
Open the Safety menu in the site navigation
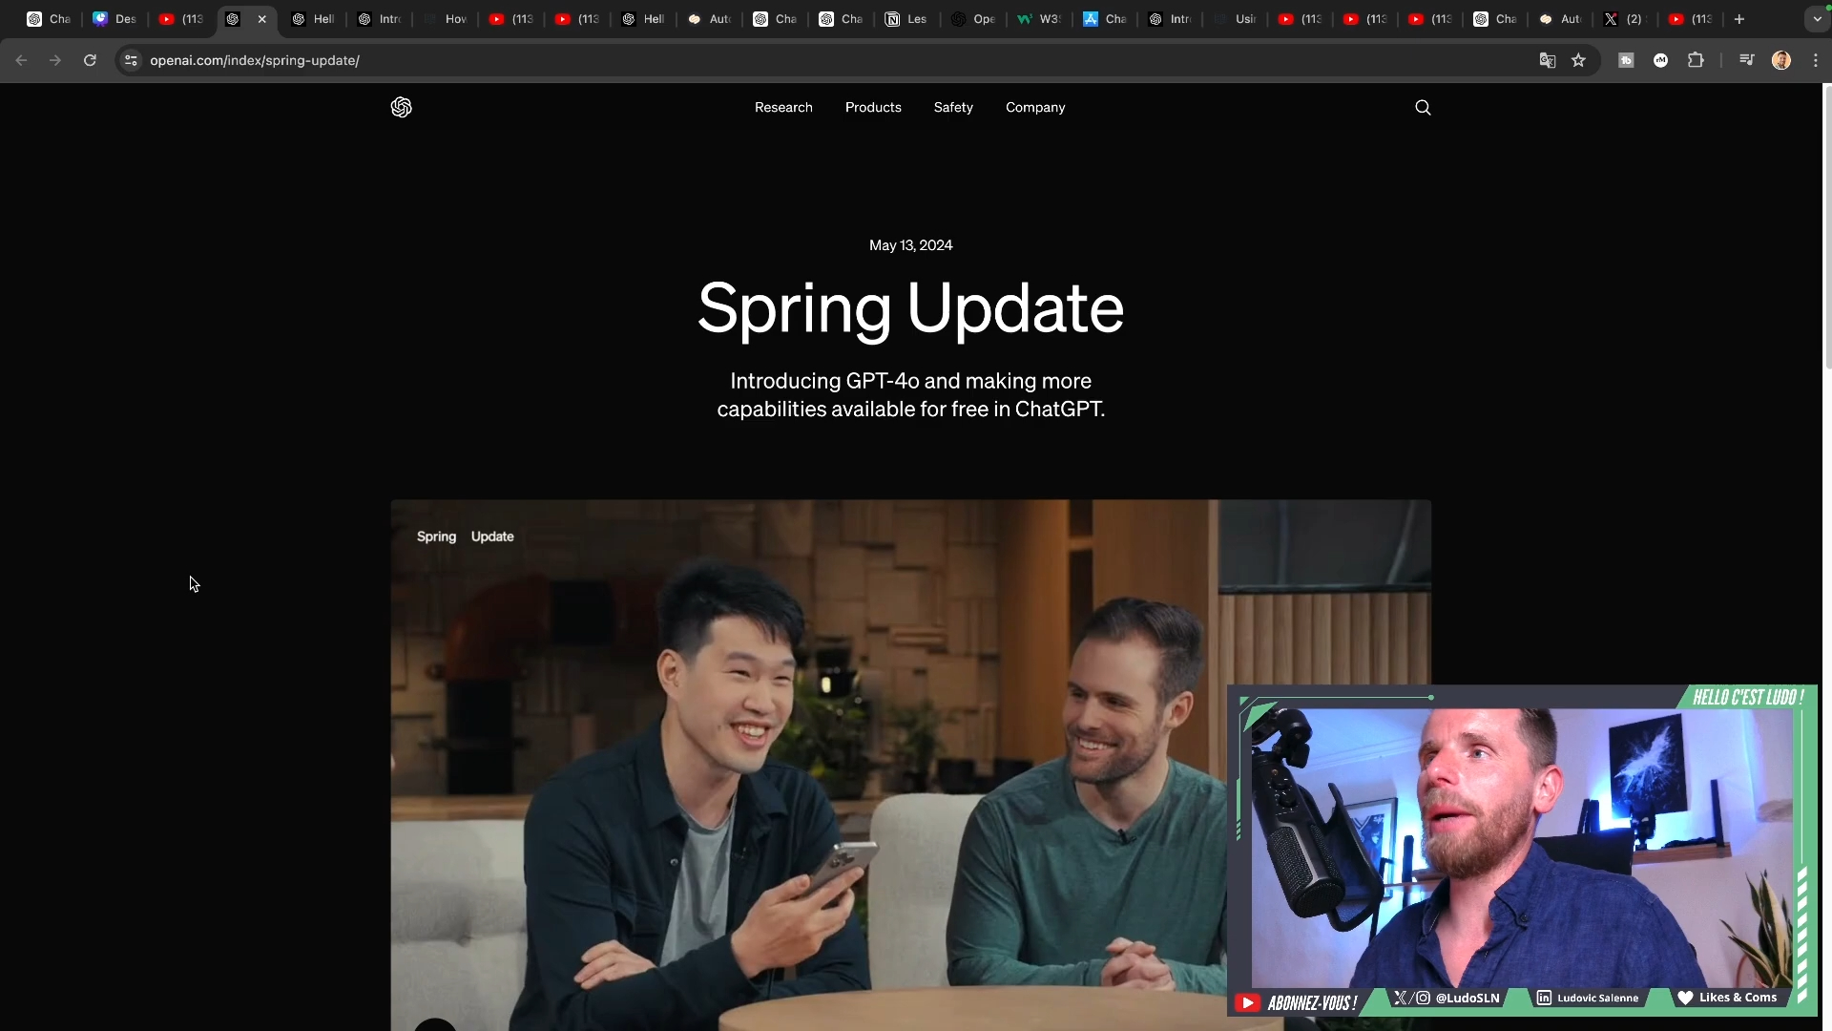click(953, 108)
